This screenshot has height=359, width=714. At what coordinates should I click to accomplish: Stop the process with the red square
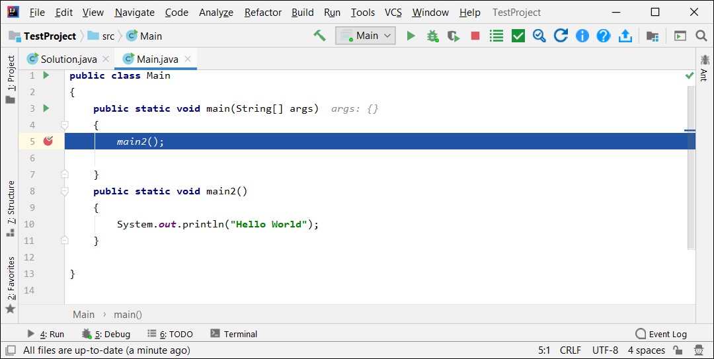point(475,36)
